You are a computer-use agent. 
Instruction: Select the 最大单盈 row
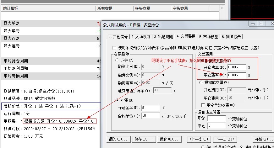click(x=51, y=23)
